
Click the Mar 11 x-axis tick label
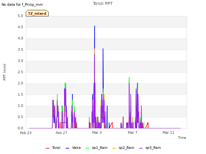click(168, 133)
